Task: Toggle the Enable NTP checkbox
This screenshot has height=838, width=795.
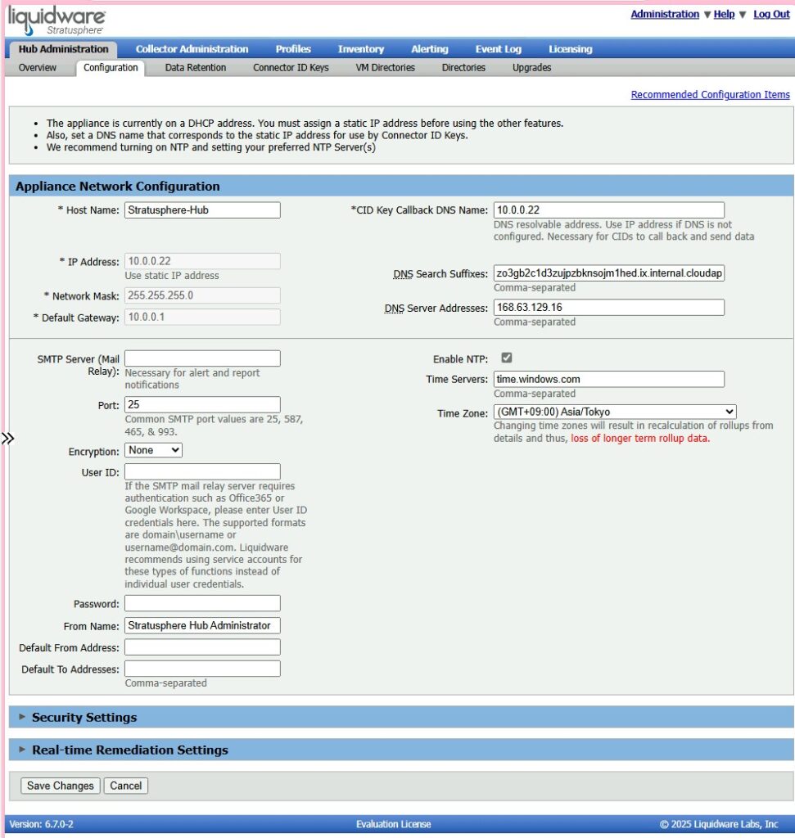Action: 506,358
